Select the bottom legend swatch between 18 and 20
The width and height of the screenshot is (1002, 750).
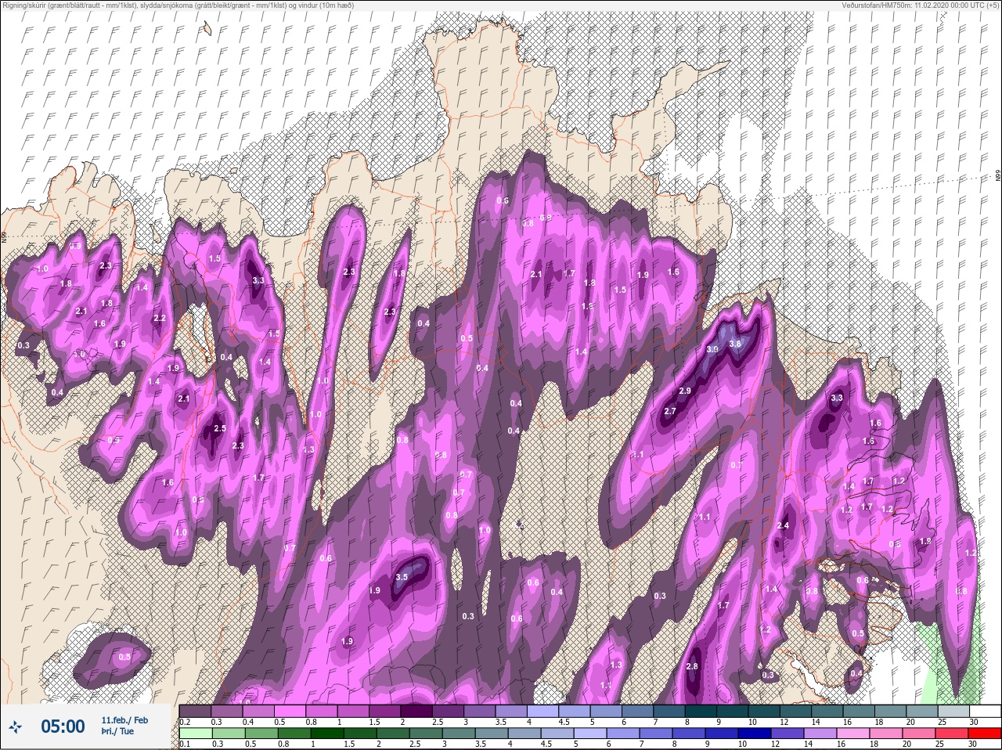[888, 734]
